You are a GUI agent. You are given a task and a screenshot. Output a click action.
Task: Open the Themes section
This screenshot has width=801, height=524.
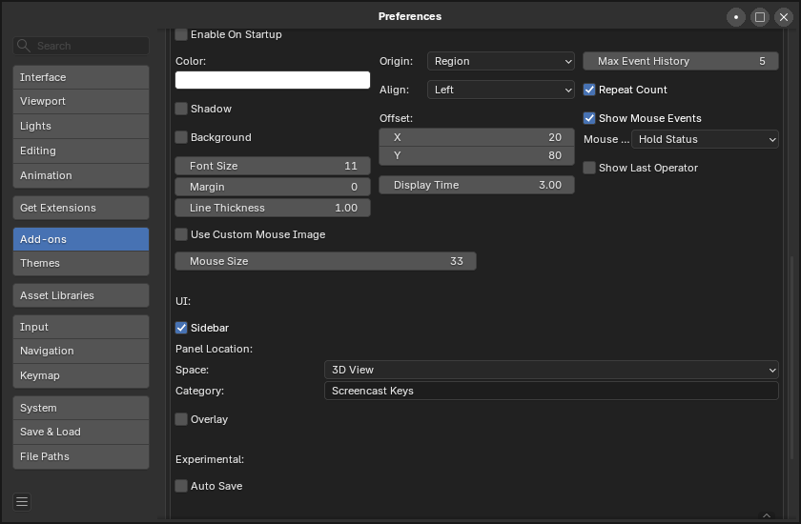pyautogui.click(x=81, y=263)
